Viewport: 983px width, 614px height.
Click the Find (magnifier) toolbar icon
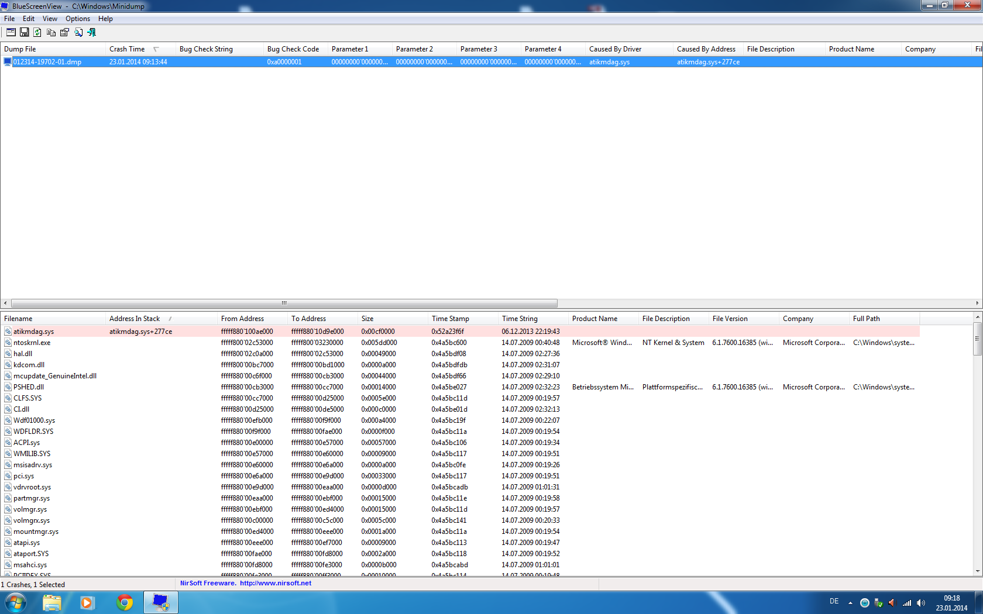pyautogui.click(x=78, y=32)
